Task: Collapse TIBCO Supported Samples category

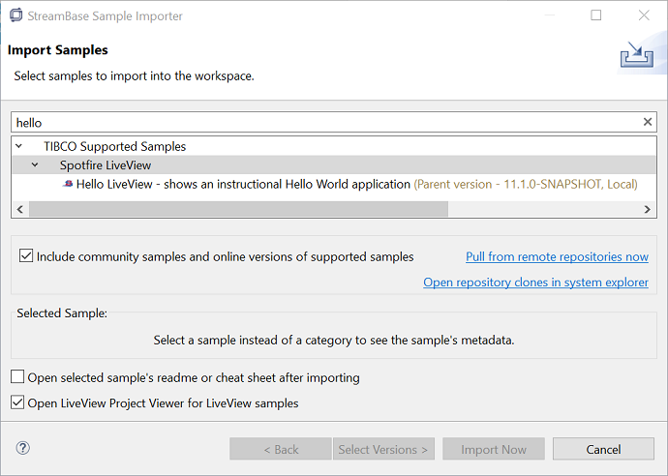Action: click(21, 147)
